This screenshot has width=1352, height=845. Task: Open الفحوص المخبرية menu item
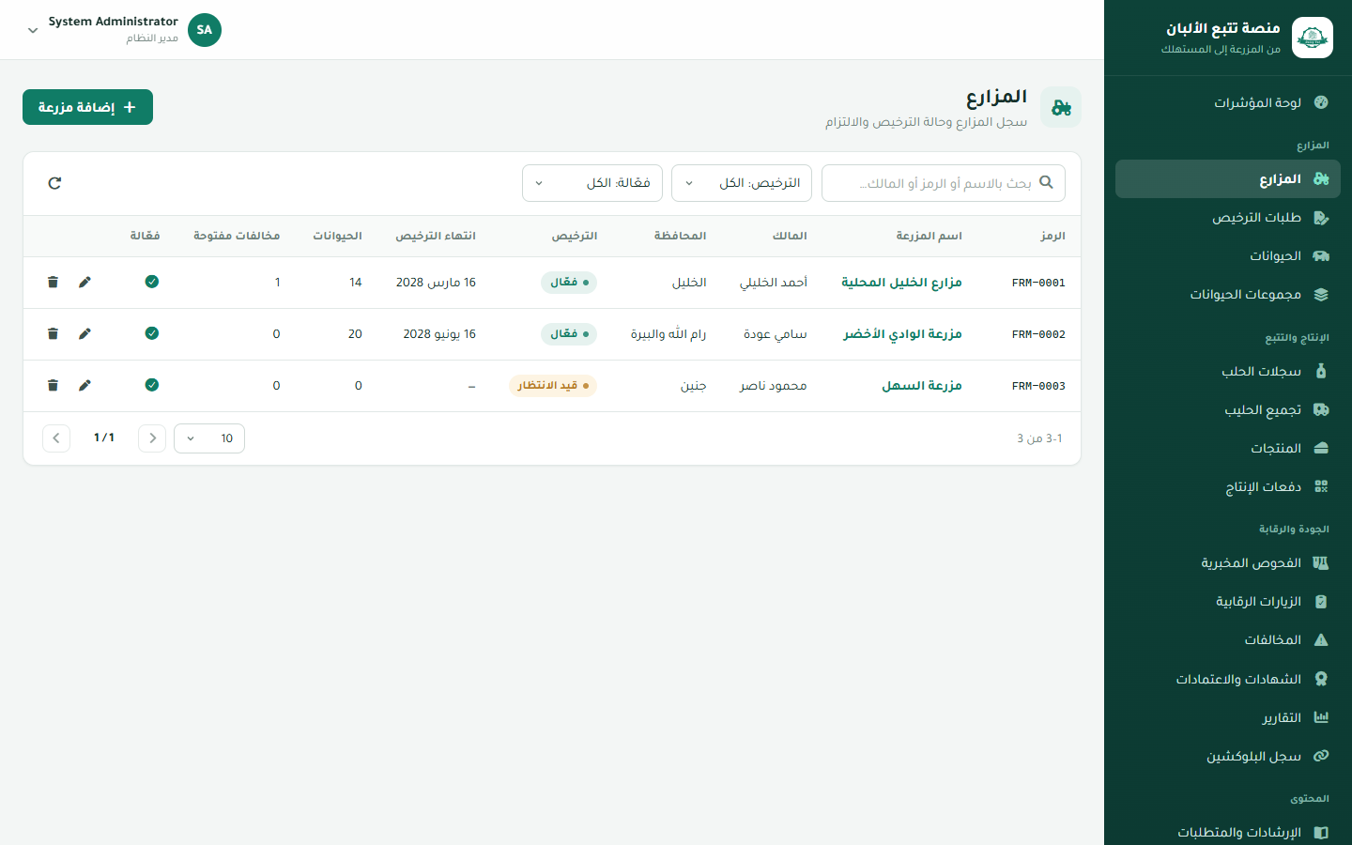click(1228, 563)
